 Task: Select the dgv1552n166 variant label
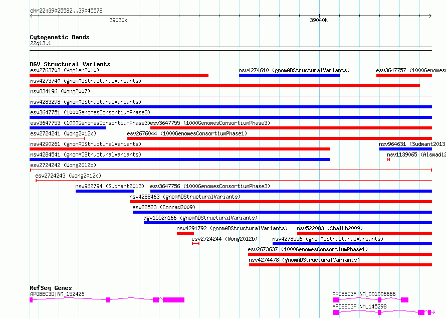[x=200, y=218]
